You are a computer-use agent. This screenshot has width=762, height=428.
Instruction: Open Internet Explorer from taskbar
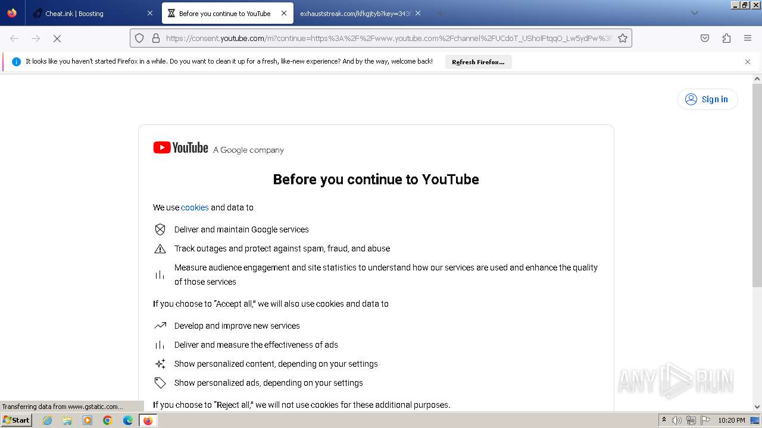point(47,420)
